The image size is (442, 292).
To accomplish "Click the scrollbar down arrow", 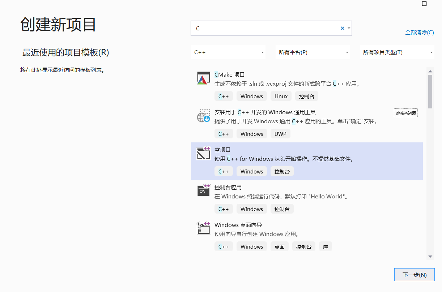I will click(430, 257).
